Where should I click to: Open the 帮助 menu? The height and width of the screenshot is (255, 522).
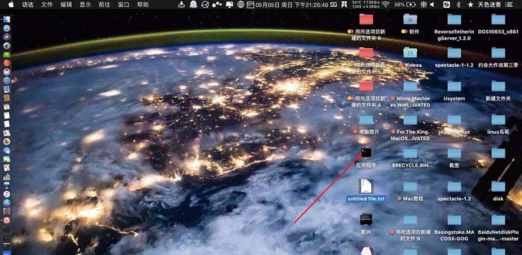point(143,5)
